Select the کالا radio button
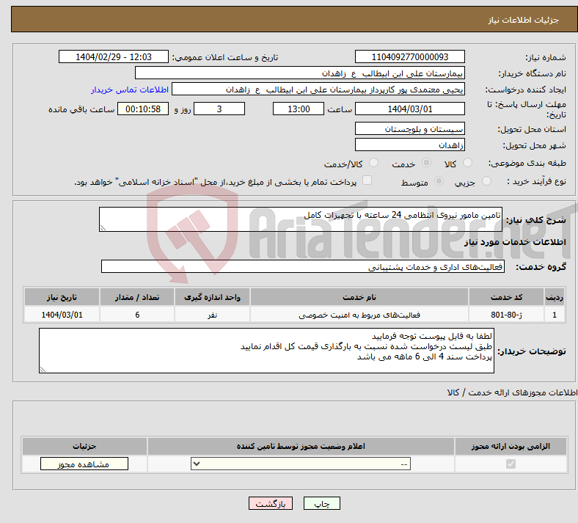The image size is (578, 523). click(x=467, y=163)
